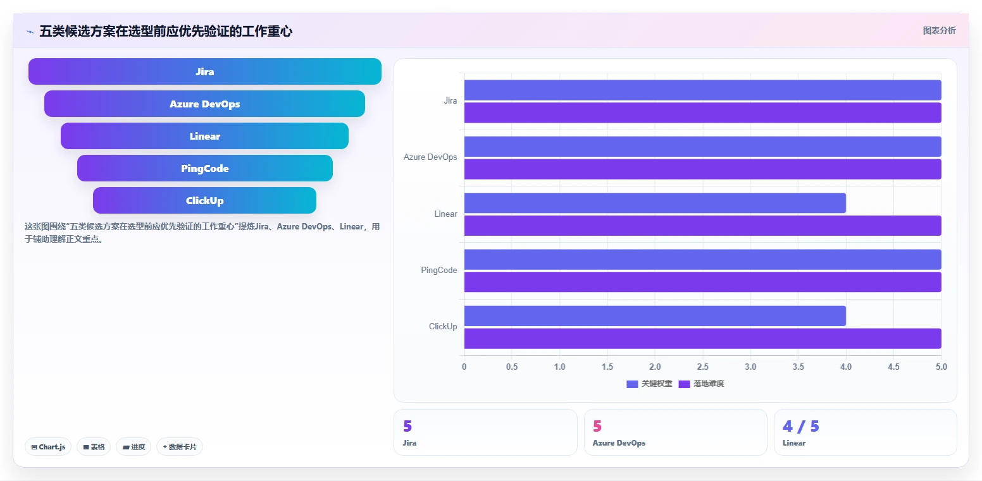982x481 pixels.
Task: Toggle the 关键权重 legend item
Action: click(649, 384)
